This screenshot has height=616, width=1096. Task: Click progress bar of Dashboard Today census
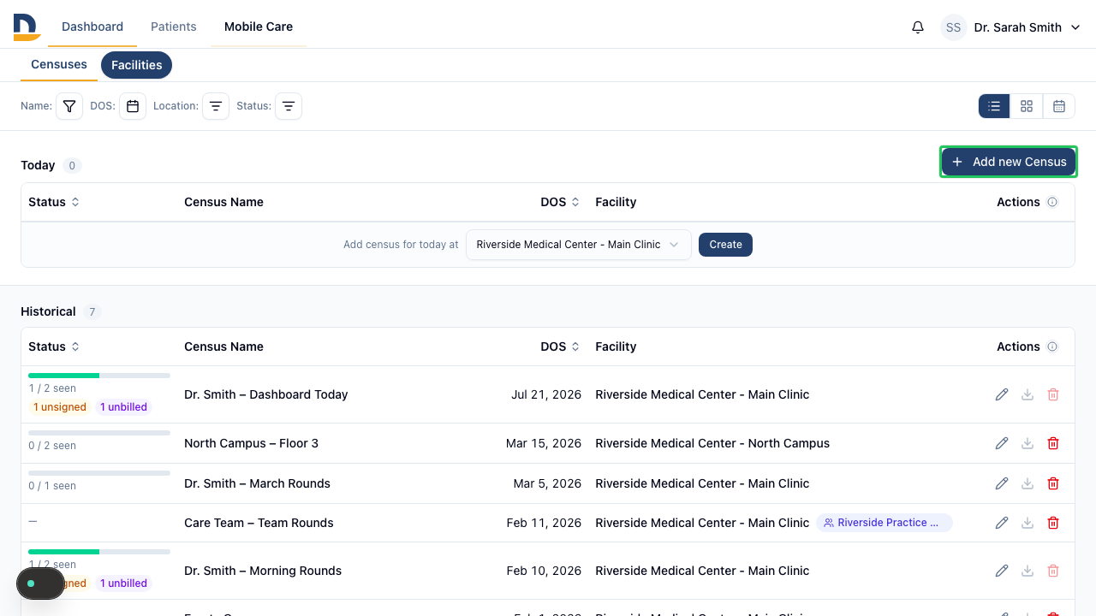tap(99, 376)
